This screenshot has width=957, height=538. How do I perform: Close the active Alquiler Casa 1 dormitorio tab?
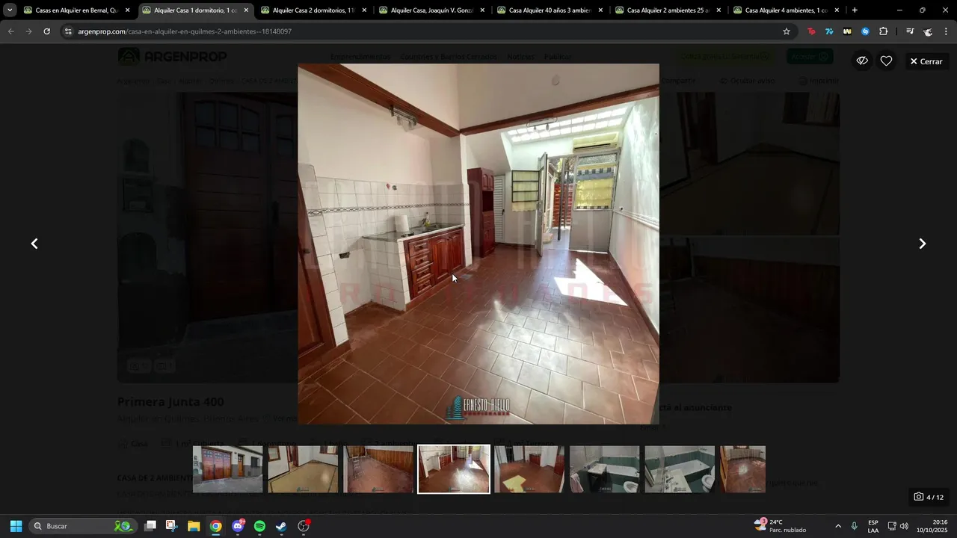[x=246, y=10]
